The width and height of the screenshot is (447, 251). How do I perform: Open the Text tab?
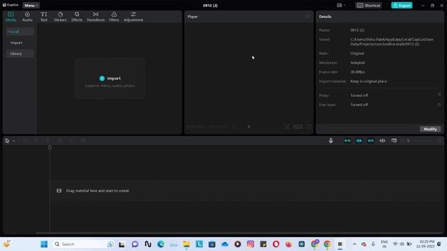pyautogui.click(x=43, y=17)
